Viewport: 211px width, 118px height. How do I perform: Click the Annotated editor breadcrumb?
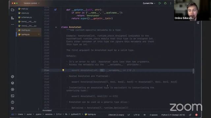click(x=47, y=110)
